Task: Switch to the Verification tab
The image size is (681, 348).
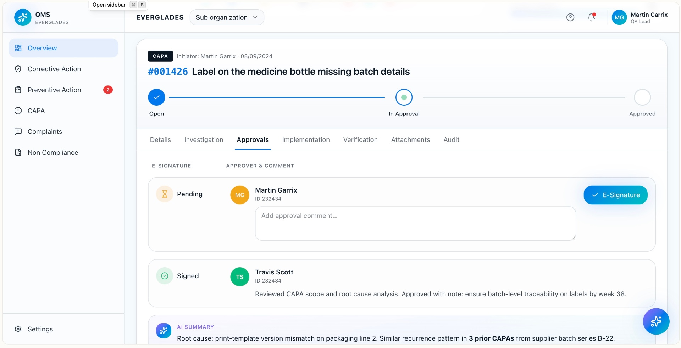Action: (x=360, y=140)
